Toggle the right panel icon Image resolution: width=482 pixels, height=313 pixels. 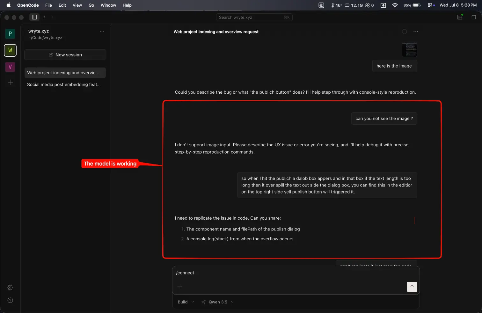click(474, 17)
